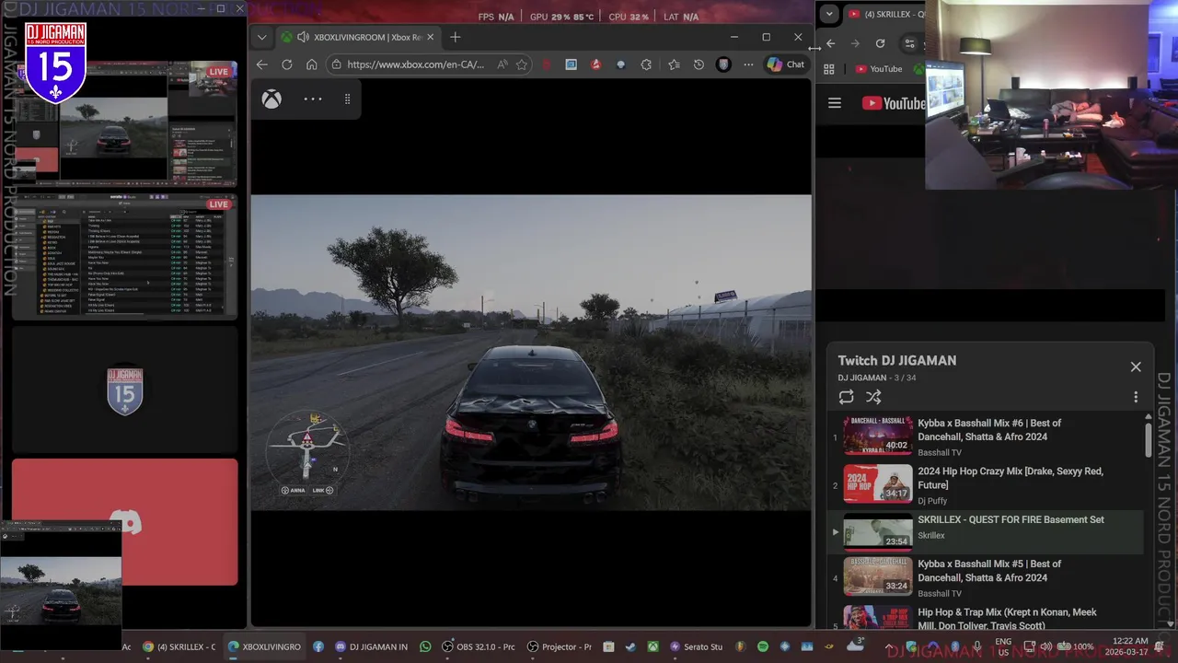Open weather widget in taskbar
1178x663 pixels.
pos(856,645)
